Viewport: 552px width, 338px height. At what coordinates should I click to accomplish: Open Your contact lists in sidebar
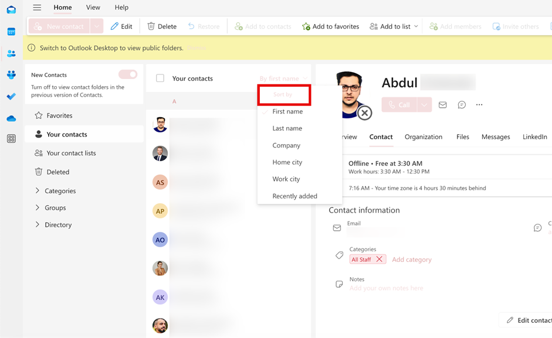[x=84, y=153]
